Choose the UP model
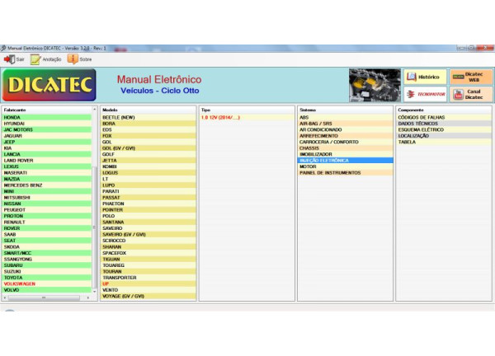This screenshot has height=356, width=495. pyautogui.click(x=106, y=283)
